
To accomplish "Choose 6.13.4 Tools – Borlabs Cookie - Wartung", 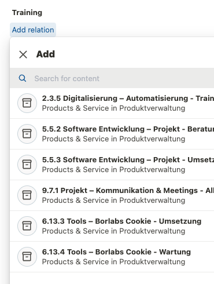I will pos(112,257).
